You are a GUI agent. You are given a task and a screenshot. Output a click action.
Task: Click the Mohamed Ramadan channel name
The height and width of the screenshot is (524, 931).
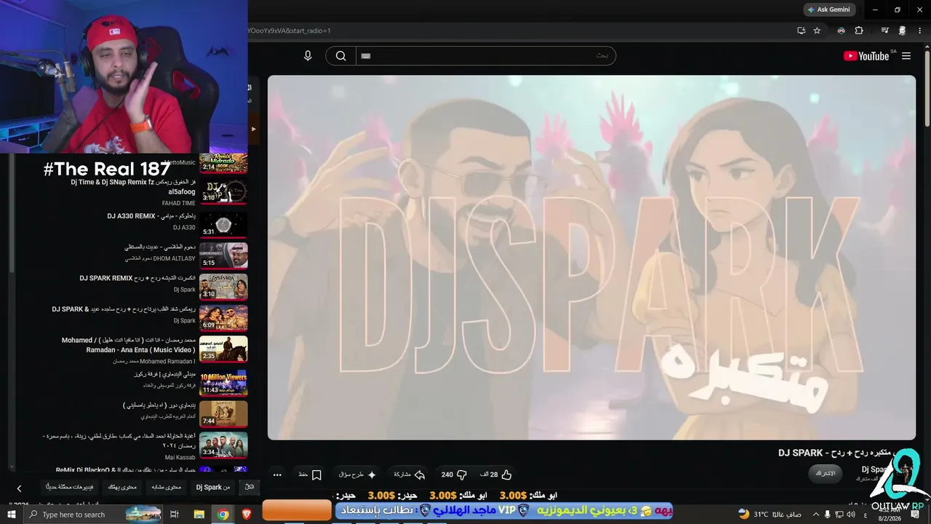click(x=153, y=361)
